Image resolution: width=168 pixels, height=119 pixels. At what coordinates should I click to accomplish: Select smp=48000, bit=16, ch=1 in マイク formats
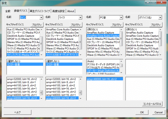(x=62, y=95)
